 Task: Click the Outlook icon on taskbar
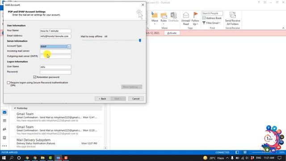58,158
